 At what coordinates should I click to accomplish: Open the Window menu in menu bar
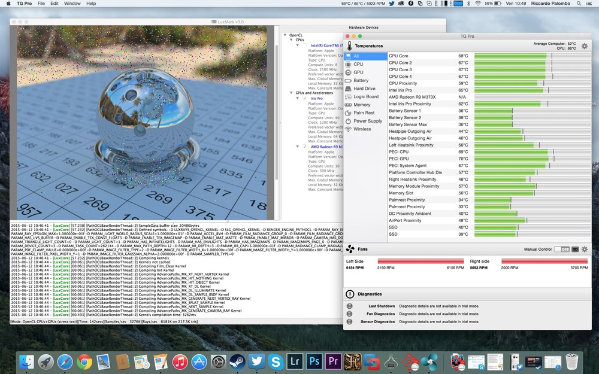pos(72,4)
